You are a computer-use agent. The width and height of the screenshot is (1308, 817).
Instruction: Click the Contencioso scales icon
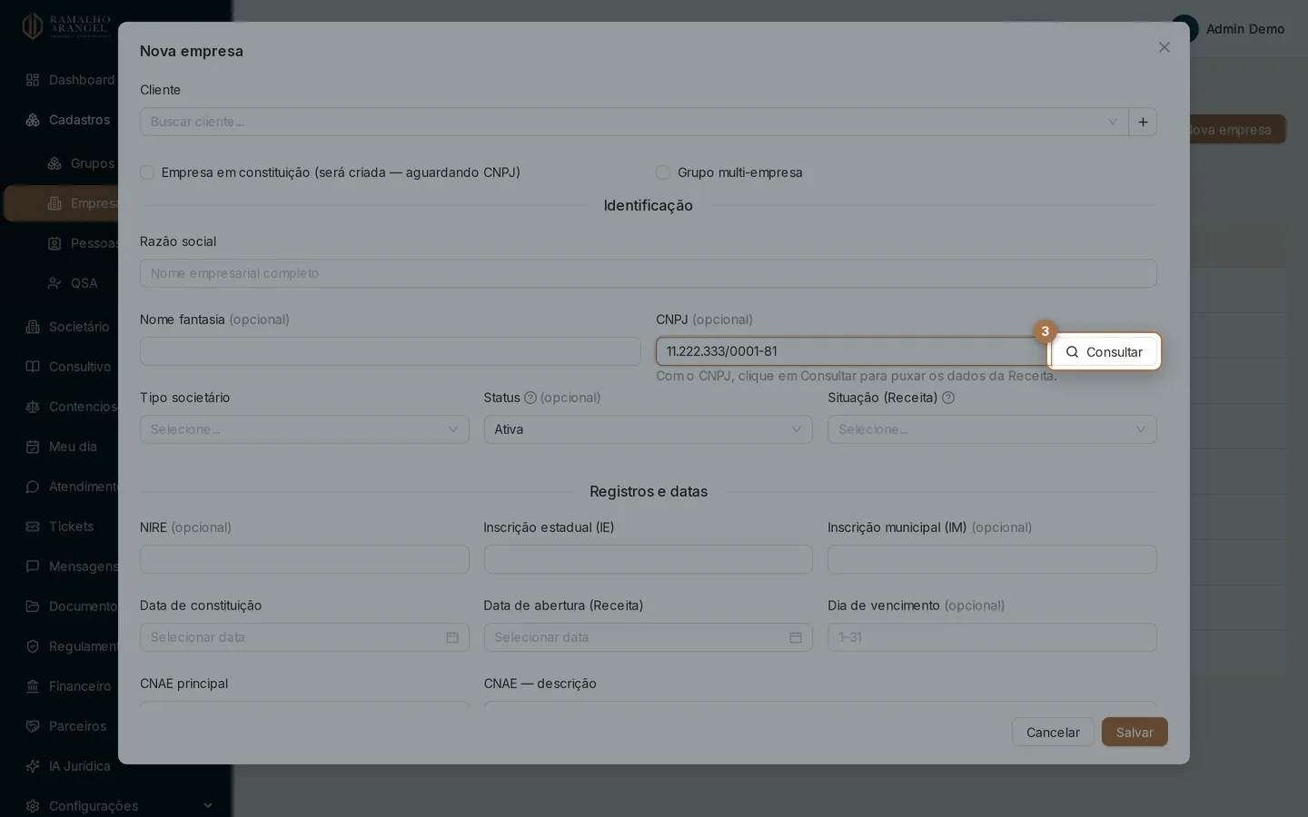[33, 407]
